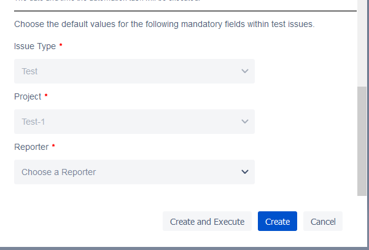Select the 'Test-1' value in Project
This screenshot has height=250, width=369.
[x=33, y=122]
